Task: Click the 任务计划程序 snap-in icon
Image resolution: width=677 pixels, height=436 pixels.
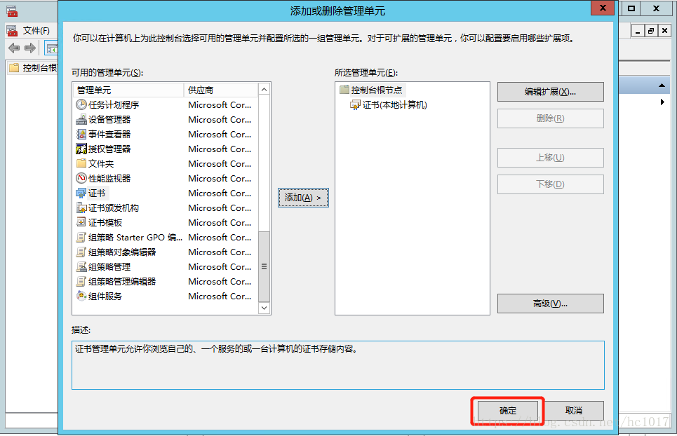Action: [81, 105]
